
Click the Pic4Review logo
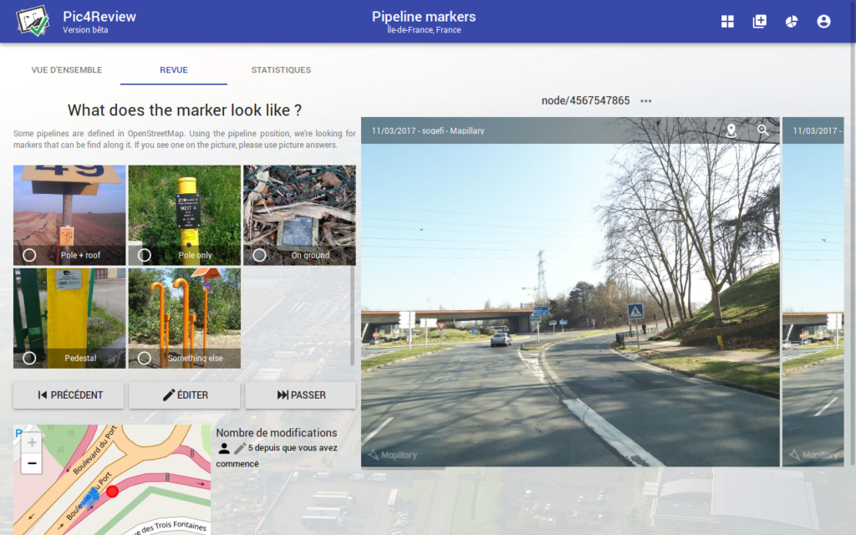click(x=33, y=21)
